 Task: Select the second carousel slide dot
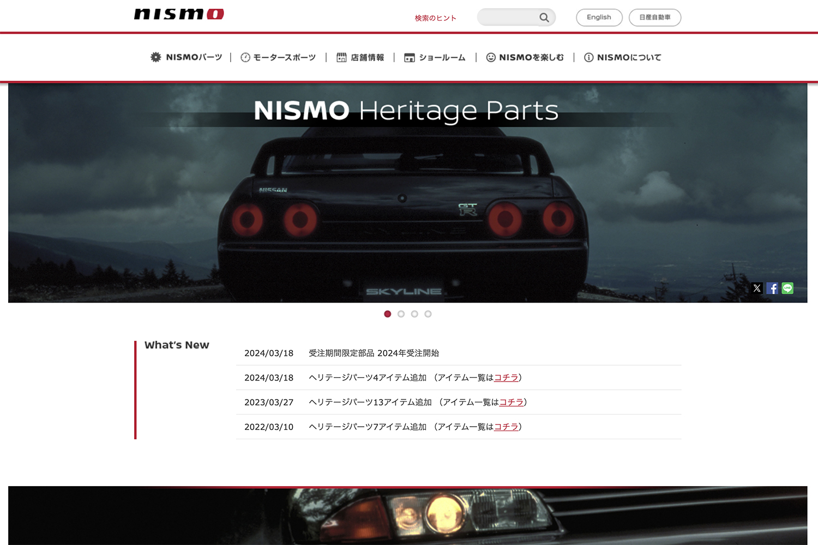point(401,314)
